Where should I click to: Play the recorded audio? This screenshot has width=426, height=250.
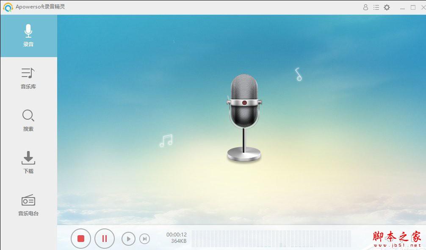[128, 239]
